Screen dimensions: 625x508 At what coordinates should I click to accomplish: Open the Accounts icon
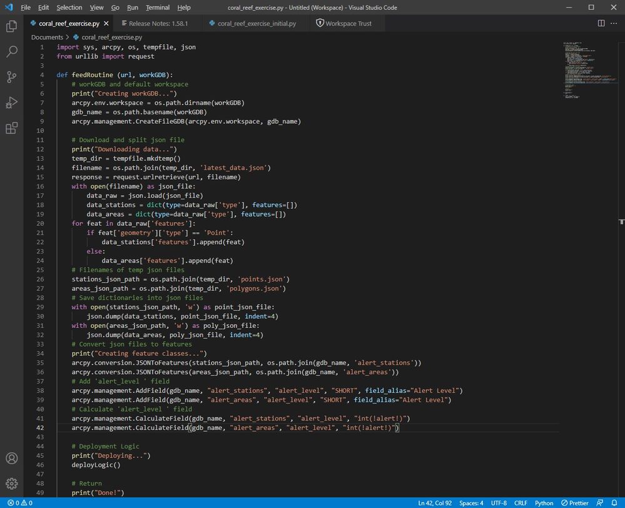11,459
